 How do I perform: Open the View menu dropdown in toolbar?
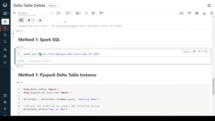[x=78, y=13]
